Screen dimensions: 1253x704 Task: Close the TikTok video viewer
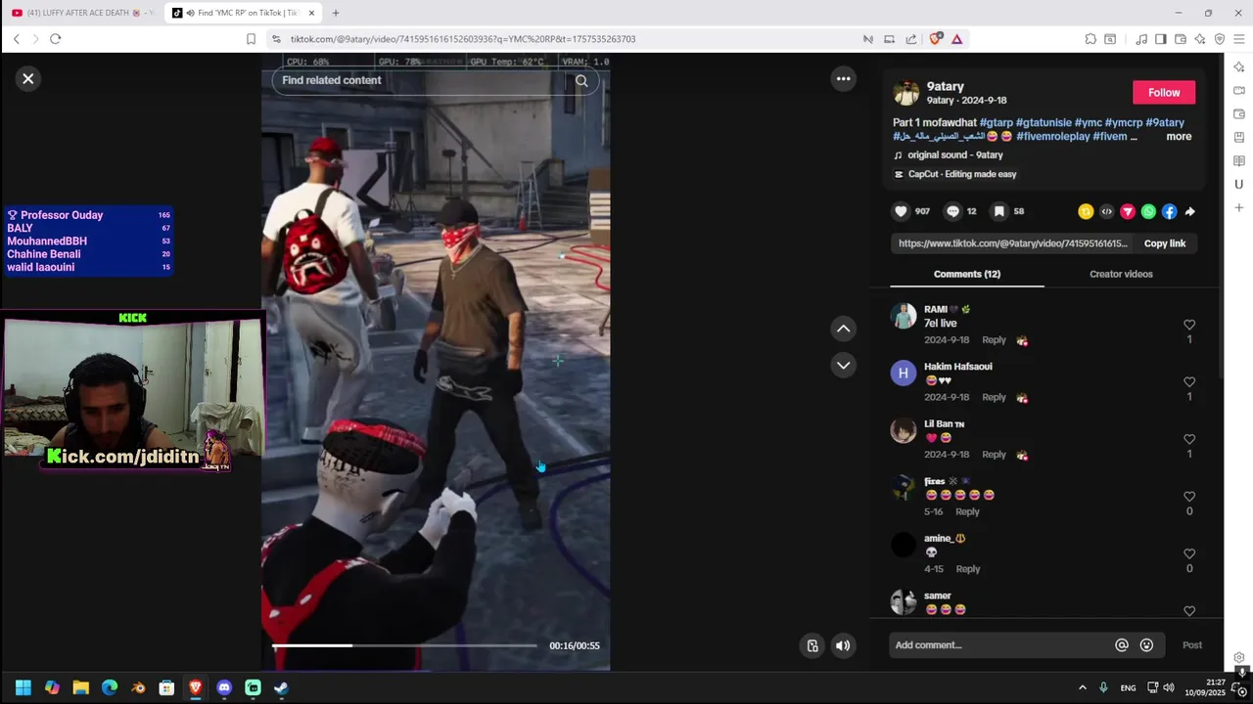[28, 79]
